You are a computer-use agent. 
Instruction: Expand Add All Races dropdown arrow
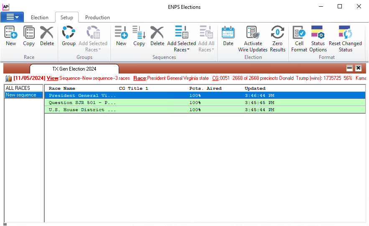213,49
